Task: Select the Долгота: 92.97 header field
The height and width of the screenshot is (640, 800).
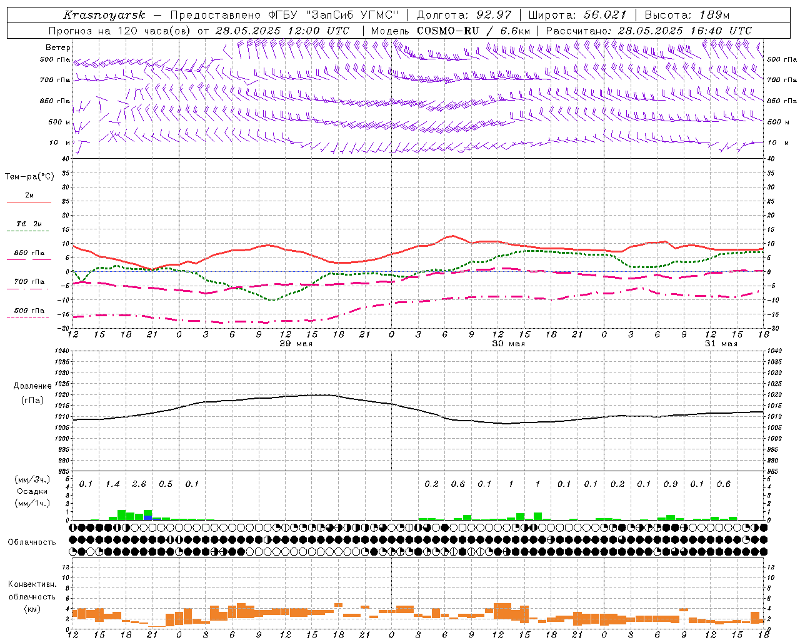Action: [464, 15]
